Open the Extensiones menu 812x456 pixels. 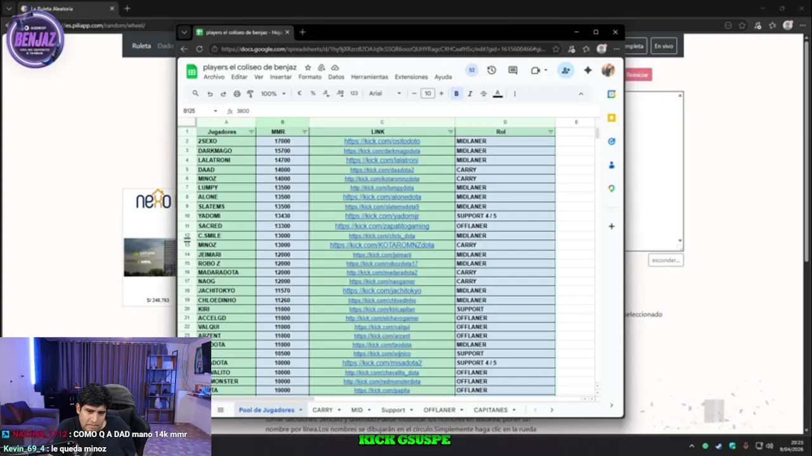coord(411,77)
